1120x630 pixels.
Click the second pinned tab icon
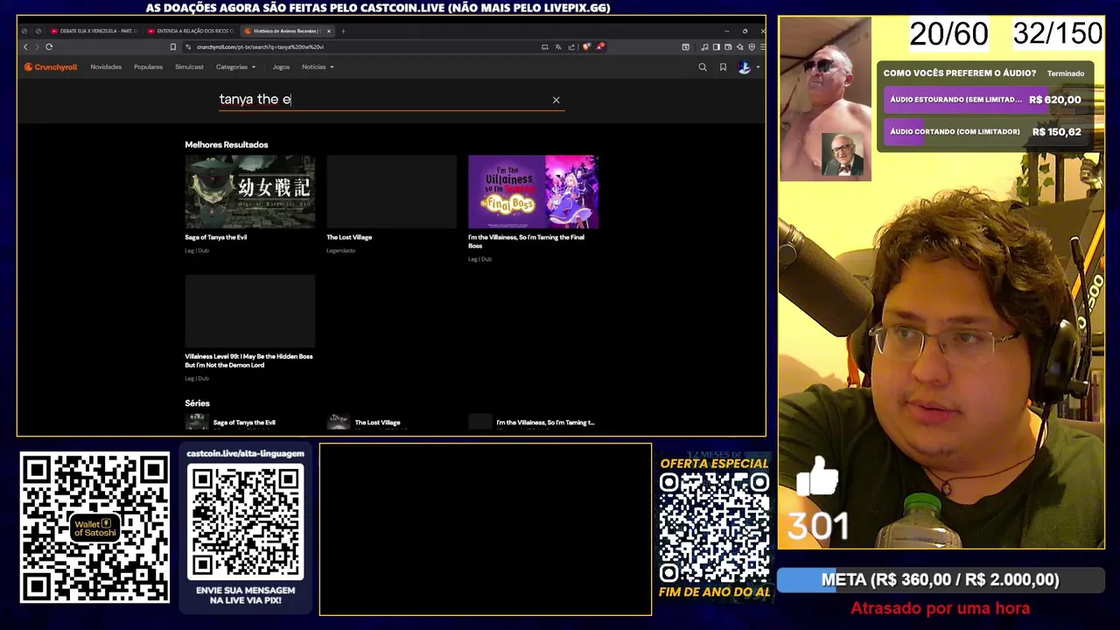pyautogui.click(x=38, y=31)
